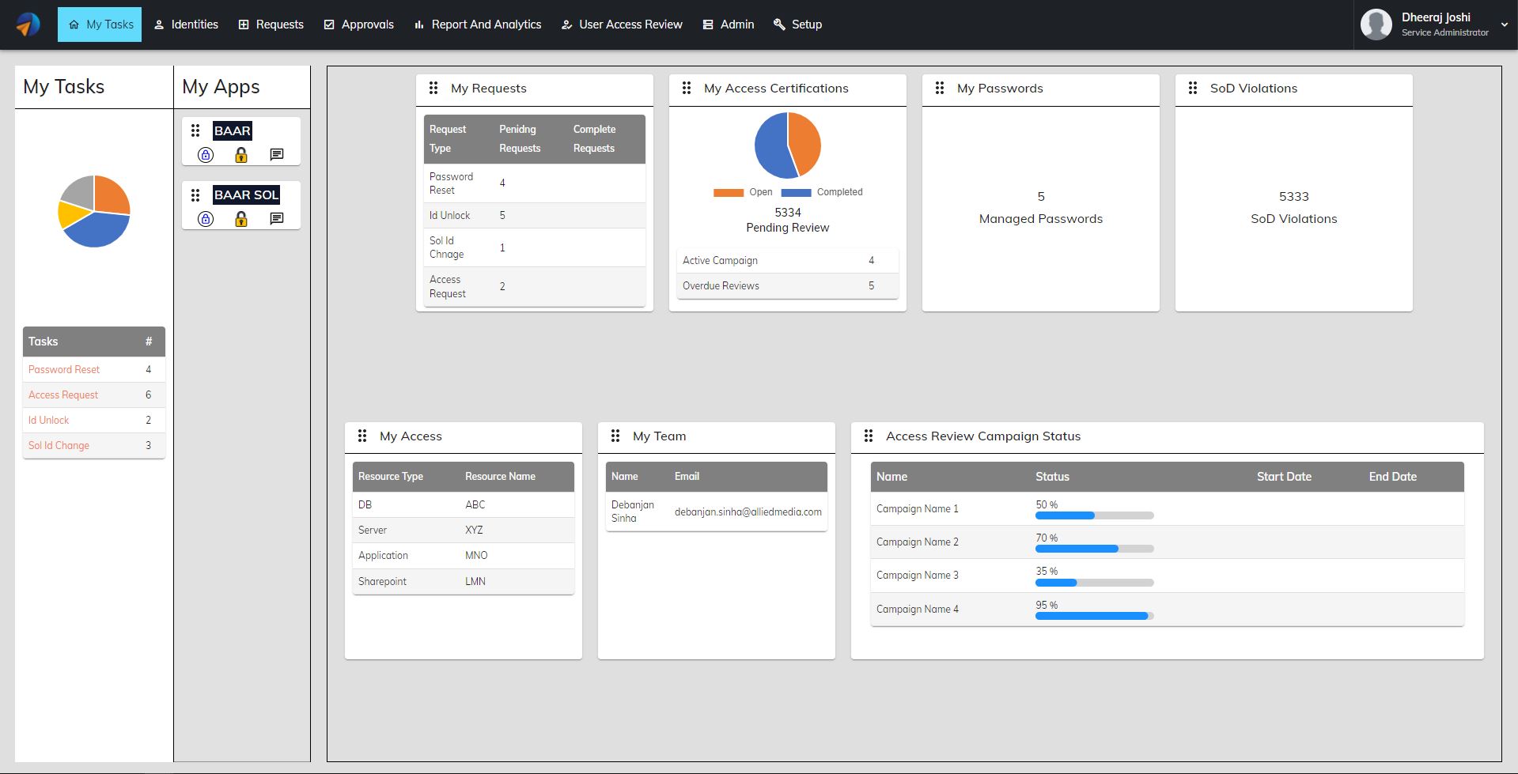Grab the My Requests widget drag handle
Viewport: 1518px width, 774px height.
(x=433, y=89)
